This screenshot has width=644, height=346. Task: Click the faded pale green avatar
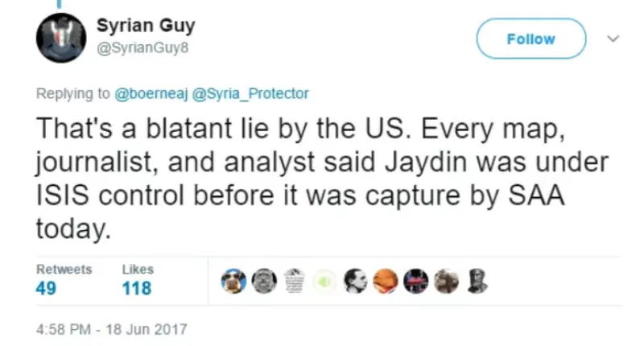[325, 281]
